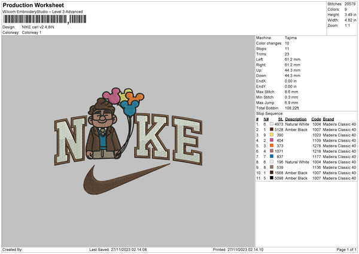Click the Total Bobbin value 108.22ft
Screen dimensions: 359x254
292,108
